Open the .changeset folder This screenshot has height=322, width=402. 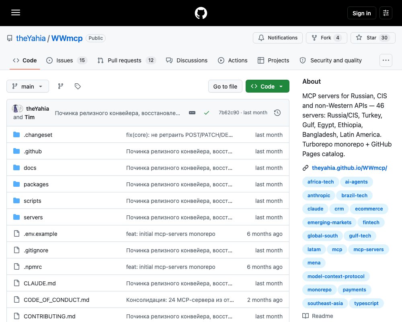click(38, 135)
